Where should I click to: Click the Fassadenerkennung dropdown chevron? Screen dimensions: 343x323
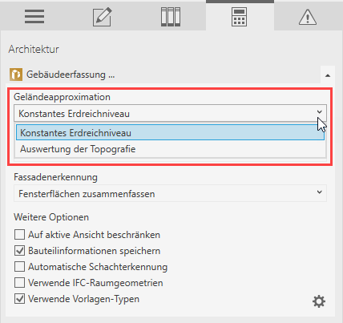point(320,192)
